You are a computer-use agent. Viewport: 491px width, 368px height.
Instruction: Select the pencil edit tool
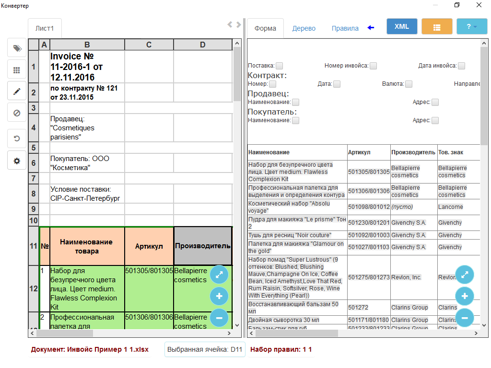[x=17, y=92]
